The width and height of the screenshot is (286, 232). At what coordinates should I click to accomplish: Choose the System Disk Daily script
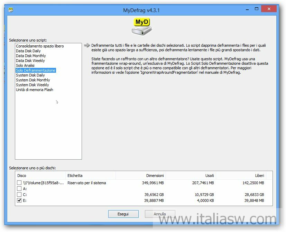(30, 75)
